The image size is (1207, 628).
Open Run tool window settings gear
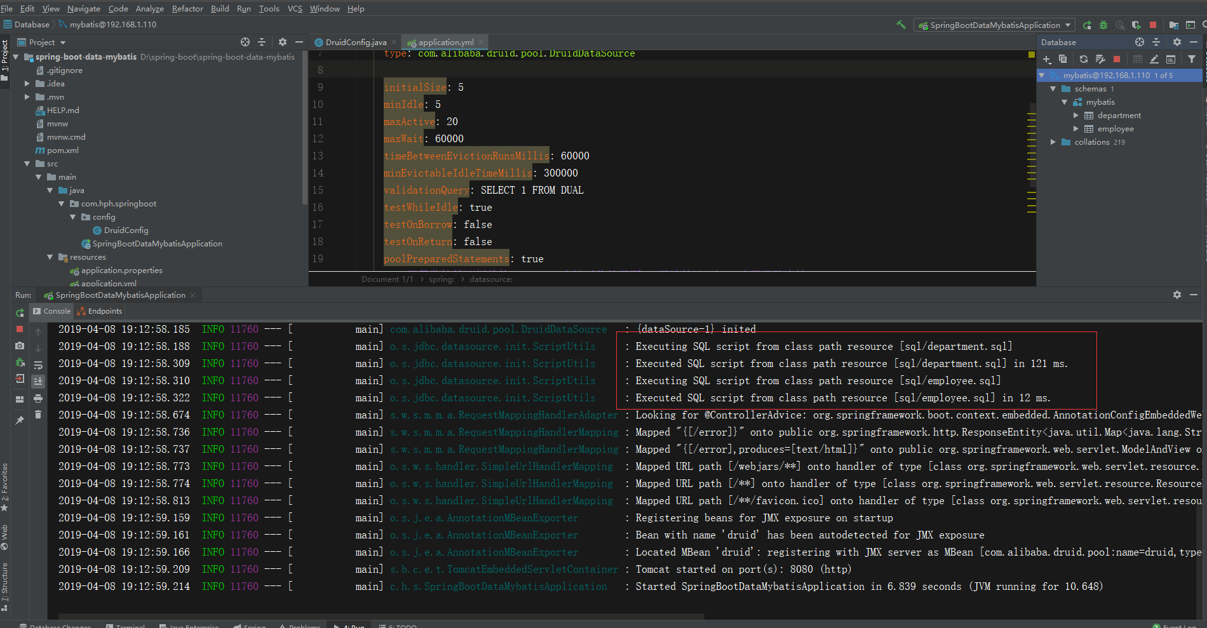coord(1177,295)
